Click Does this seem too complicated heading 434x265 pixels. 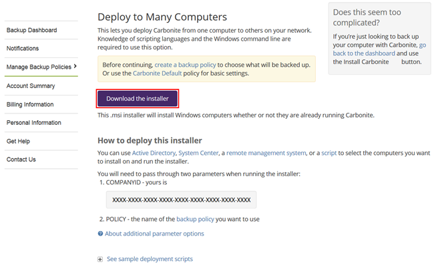[367, 17]
